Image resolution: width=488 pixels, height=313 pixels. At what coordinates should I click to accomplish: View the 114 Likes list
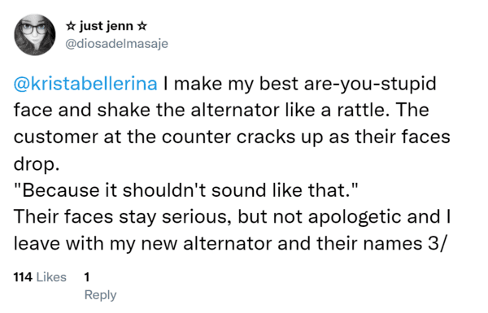40,277
